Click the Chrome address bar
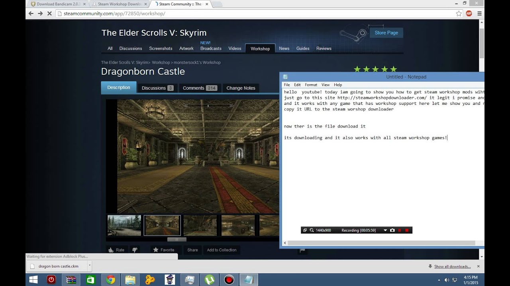 [x=255, y=14]
